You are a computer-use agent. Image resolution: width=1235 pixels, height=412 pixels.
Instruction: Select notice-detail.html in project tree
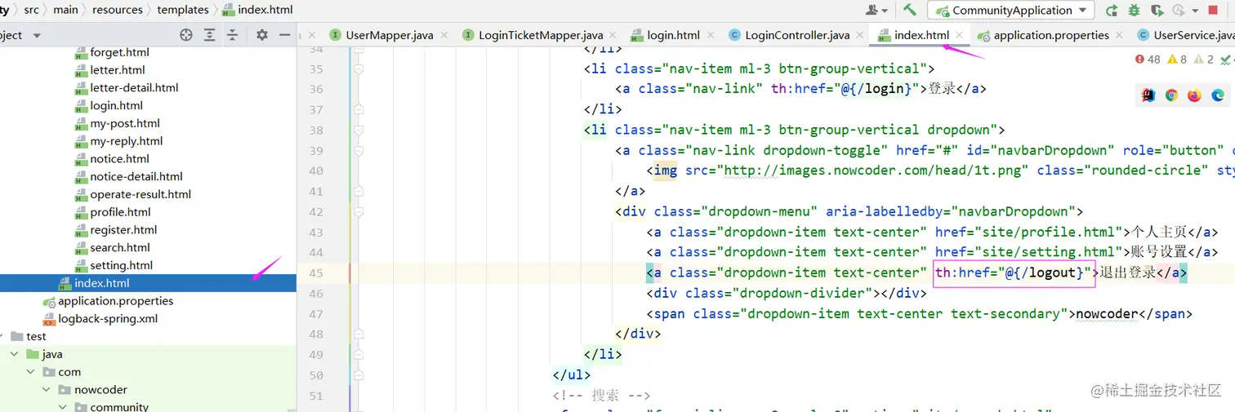point(136,176)
